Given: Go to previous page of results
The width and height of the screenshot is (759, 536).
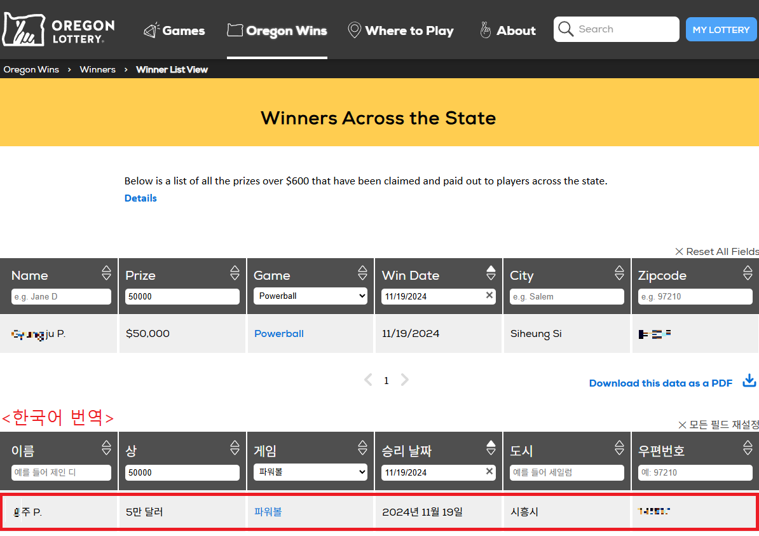Looking at the screenshot, I should [367, 380].
